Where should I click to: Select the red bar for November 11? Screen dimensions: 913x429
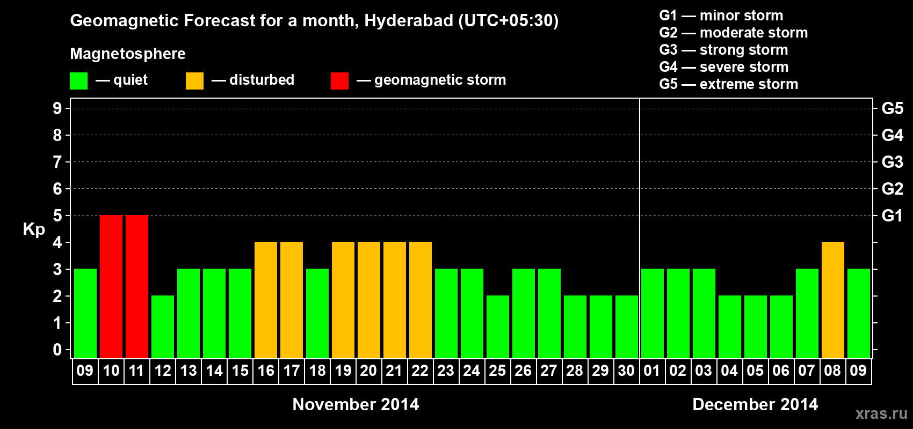pyautogui.click(x=137, y=287)
